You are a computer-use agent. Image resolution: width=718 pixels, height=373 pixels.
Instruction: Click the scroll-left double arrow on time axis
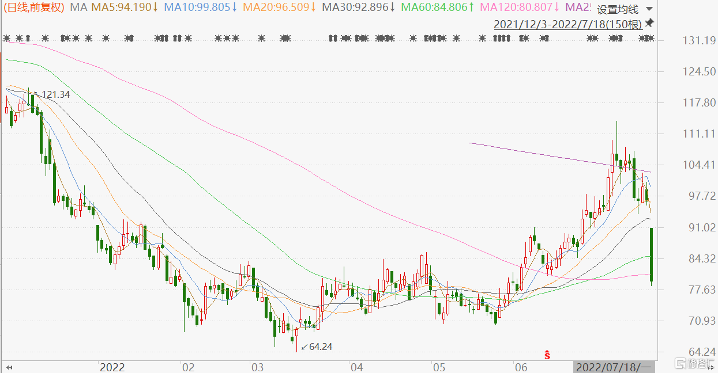point(9,367)
